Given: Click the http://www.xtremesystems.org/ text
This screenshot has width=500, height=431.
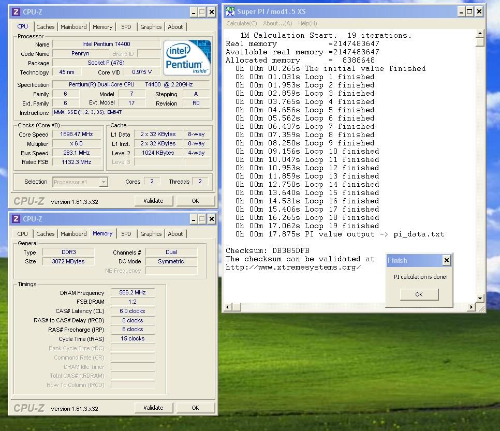Looking at the screenshot, I should (293, 267).
